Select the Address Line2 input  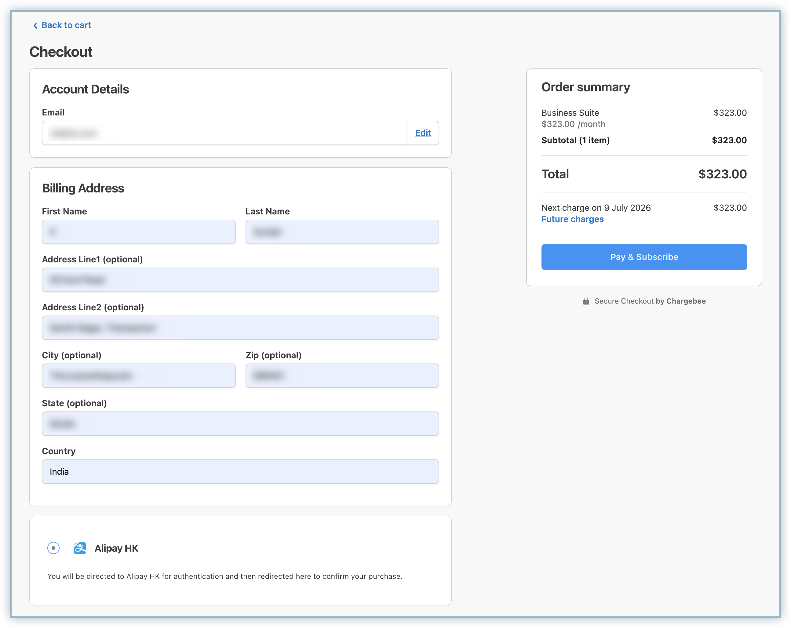(x=240, y=328)
